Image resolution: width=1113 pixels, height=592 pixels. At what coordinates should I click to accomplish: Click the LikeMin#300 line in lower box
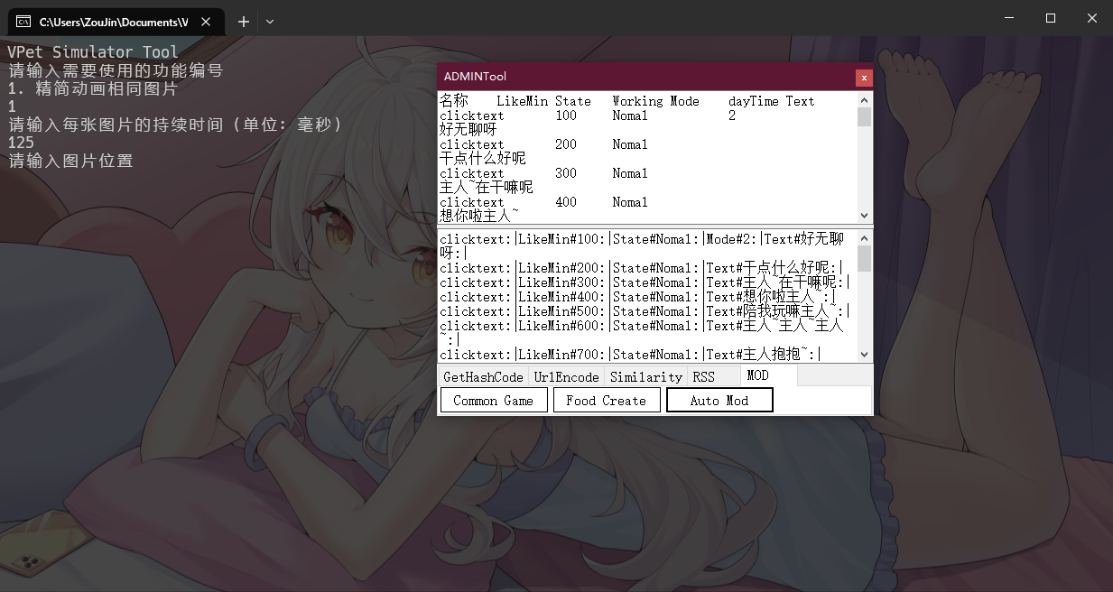[x=645, y=282]
